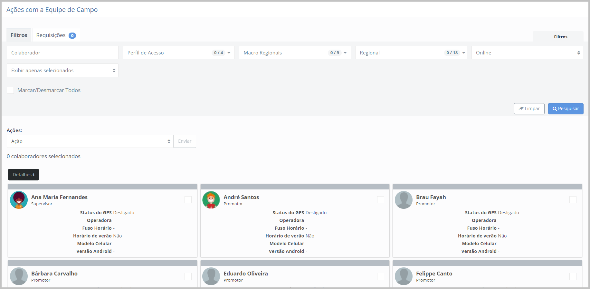590x289 pixels.
Task: Click the Requisições count badge
Action: coord(72,35)
